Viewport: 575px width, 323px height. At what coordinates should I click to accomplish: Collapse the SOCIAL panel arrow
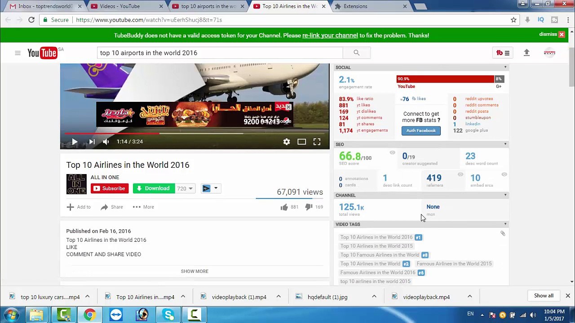click(x=505, y=67)
